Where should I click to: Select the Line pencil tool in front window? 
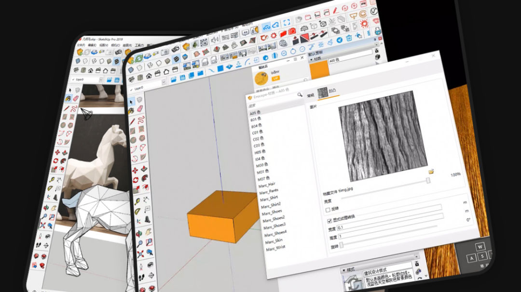pyautogui.click(x=132, y=121)
